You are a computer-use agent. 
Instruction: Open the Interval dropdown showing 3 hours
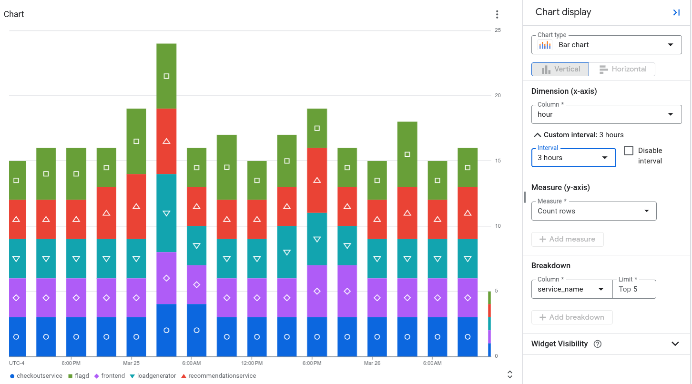point(605,158)
